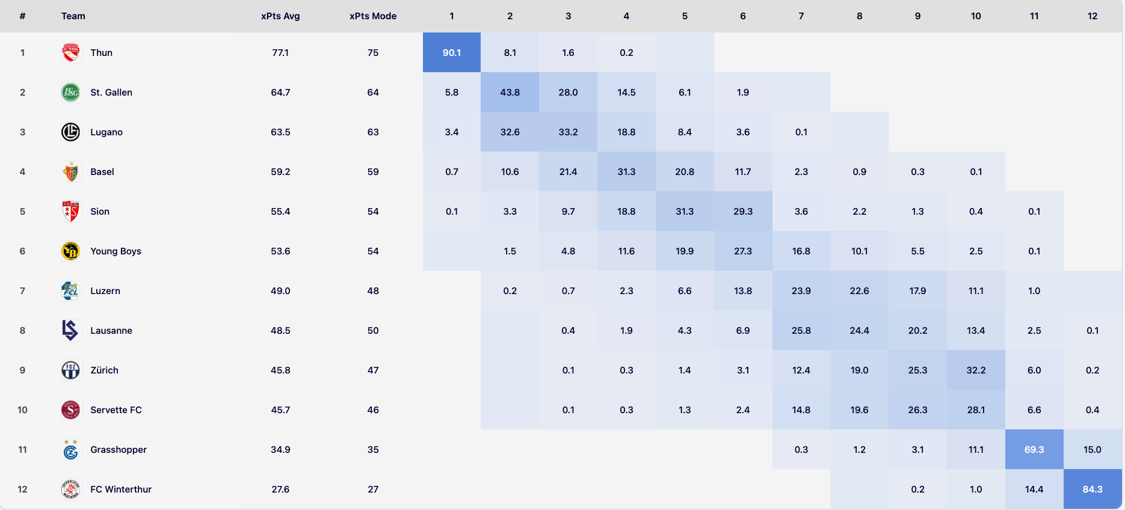This screenshot has height=510, width=1125.
Task: Sort by xPts Mode column header
Action: (x=373, y=16)
